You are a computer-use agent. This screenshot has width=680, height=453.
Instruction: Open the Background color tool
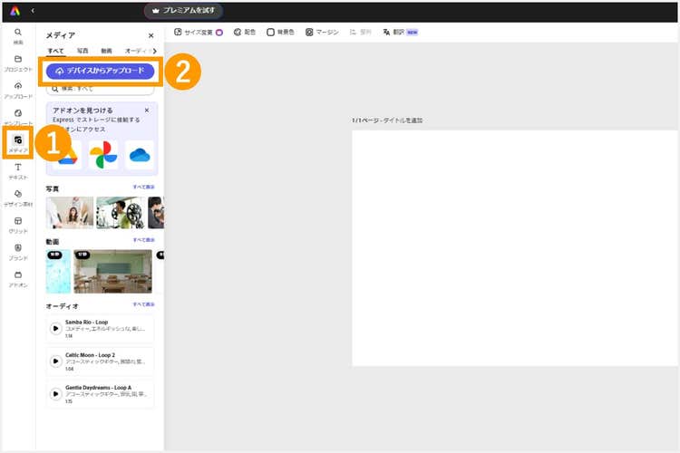[x=280, y=32]
